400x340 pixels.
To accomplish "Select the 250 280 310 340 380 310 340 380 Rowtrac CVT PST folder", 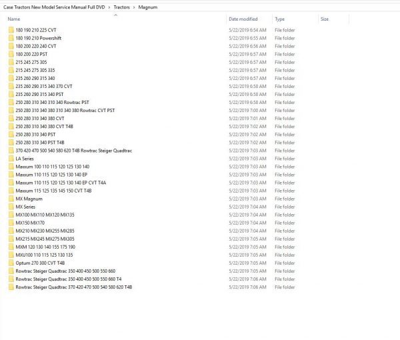I will click(x=65, y=111).
